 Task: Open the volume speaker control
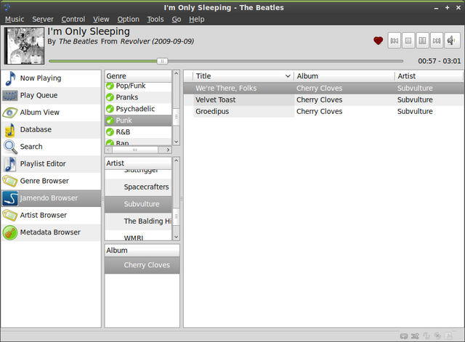pos(452,41)
